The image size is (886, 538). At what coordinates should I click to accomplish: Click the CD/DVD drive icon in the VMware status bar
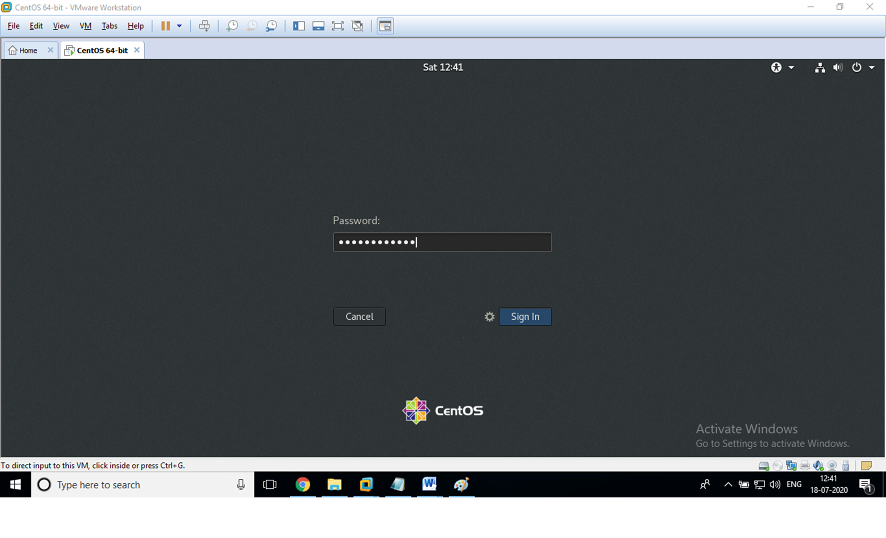[778, 466]
